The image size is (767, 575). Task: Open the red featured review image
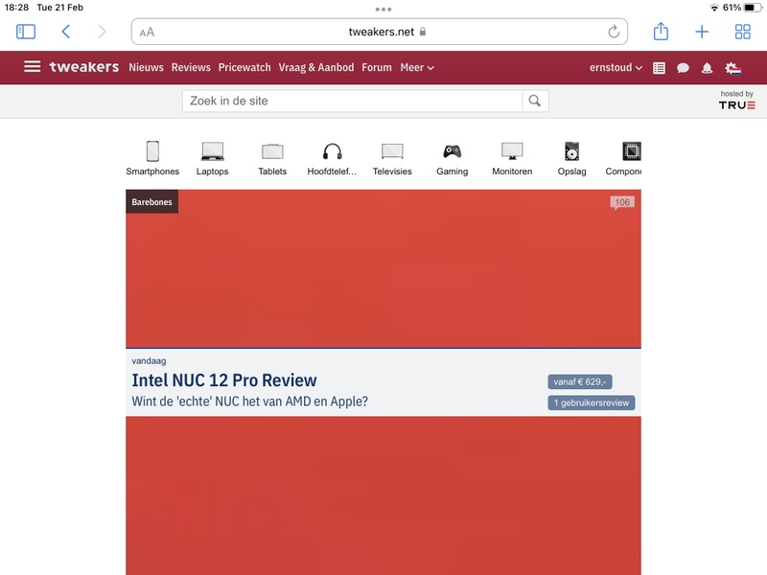(383, 269)
